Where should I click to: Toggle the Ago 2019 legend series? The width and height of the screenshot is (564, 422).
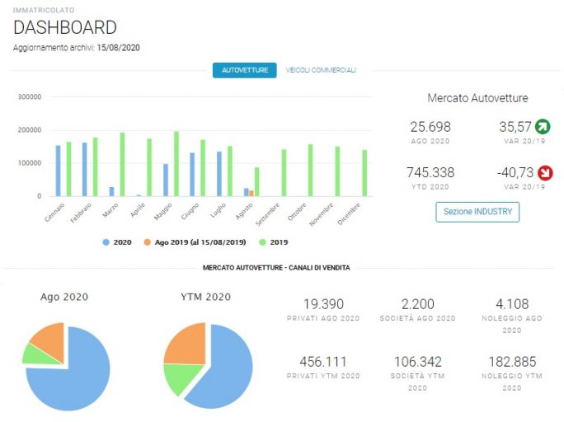[x=195, y=242]
